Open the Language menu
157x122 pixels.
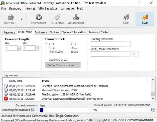[x=67, y=9]
